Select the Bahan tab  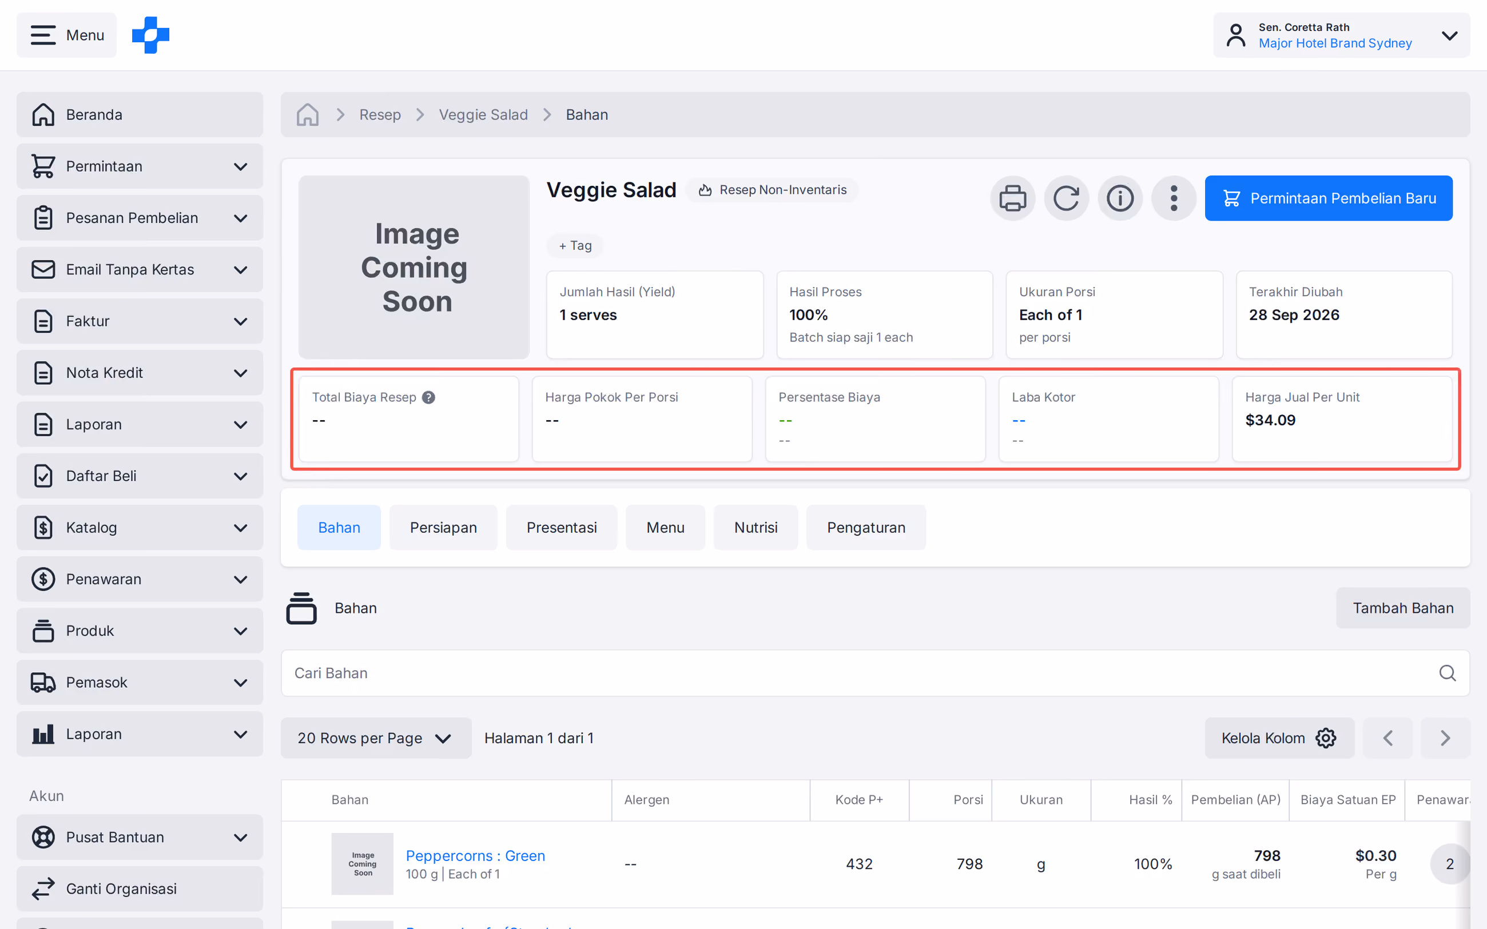(x=339, y=527)
